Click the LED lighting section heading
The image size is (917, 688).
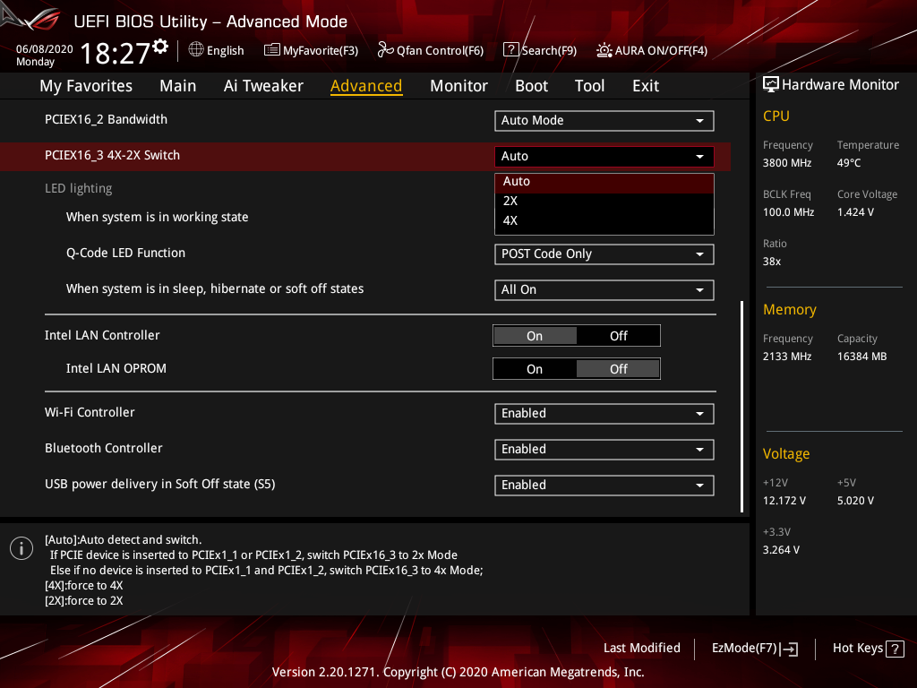click(79, 188)
